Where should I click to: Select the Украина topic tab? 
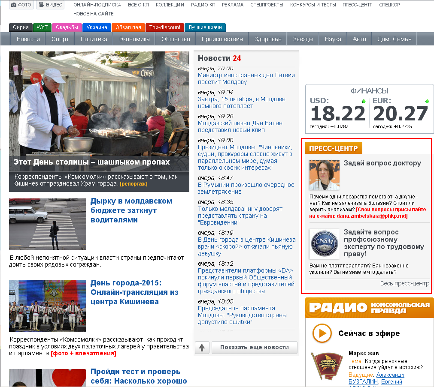pos(97,27)
